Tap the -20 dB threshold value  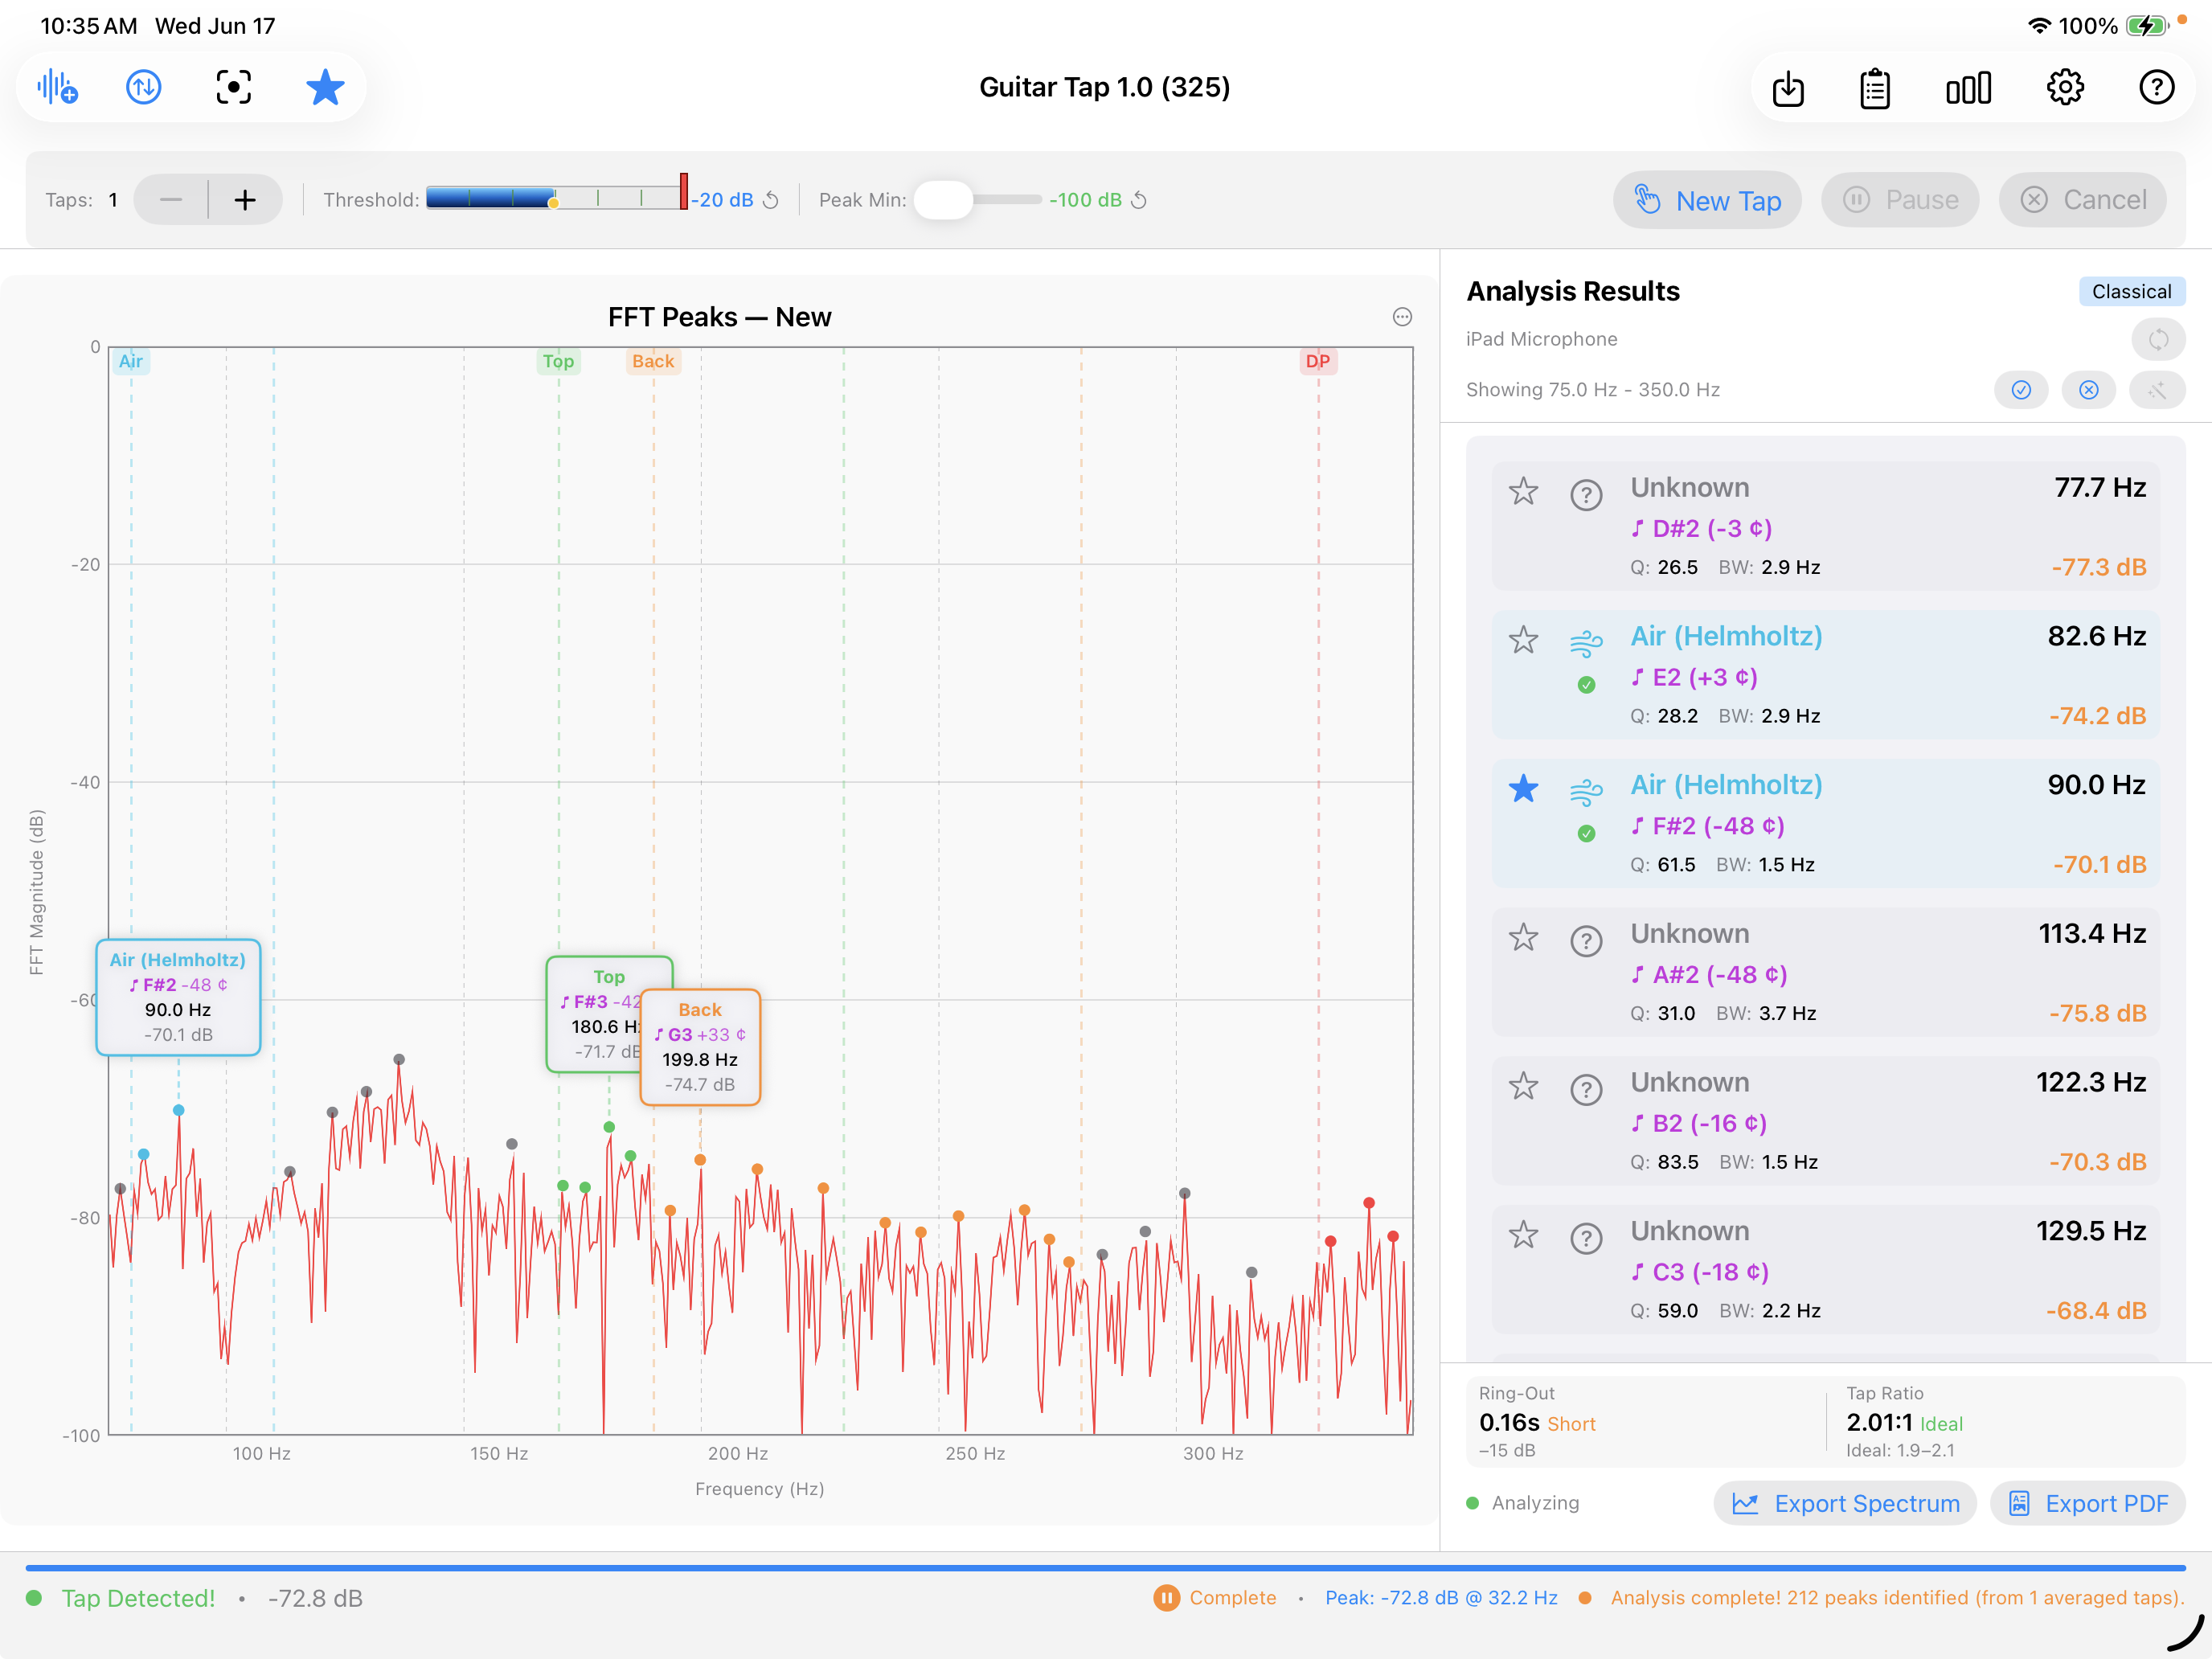[x=724, y=200]
